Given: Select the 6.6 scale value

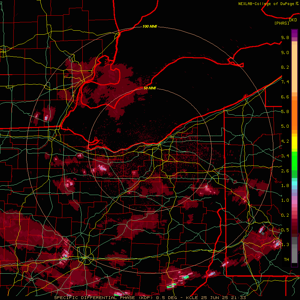Looking at the screenshot, I should (x=285, y=97).
